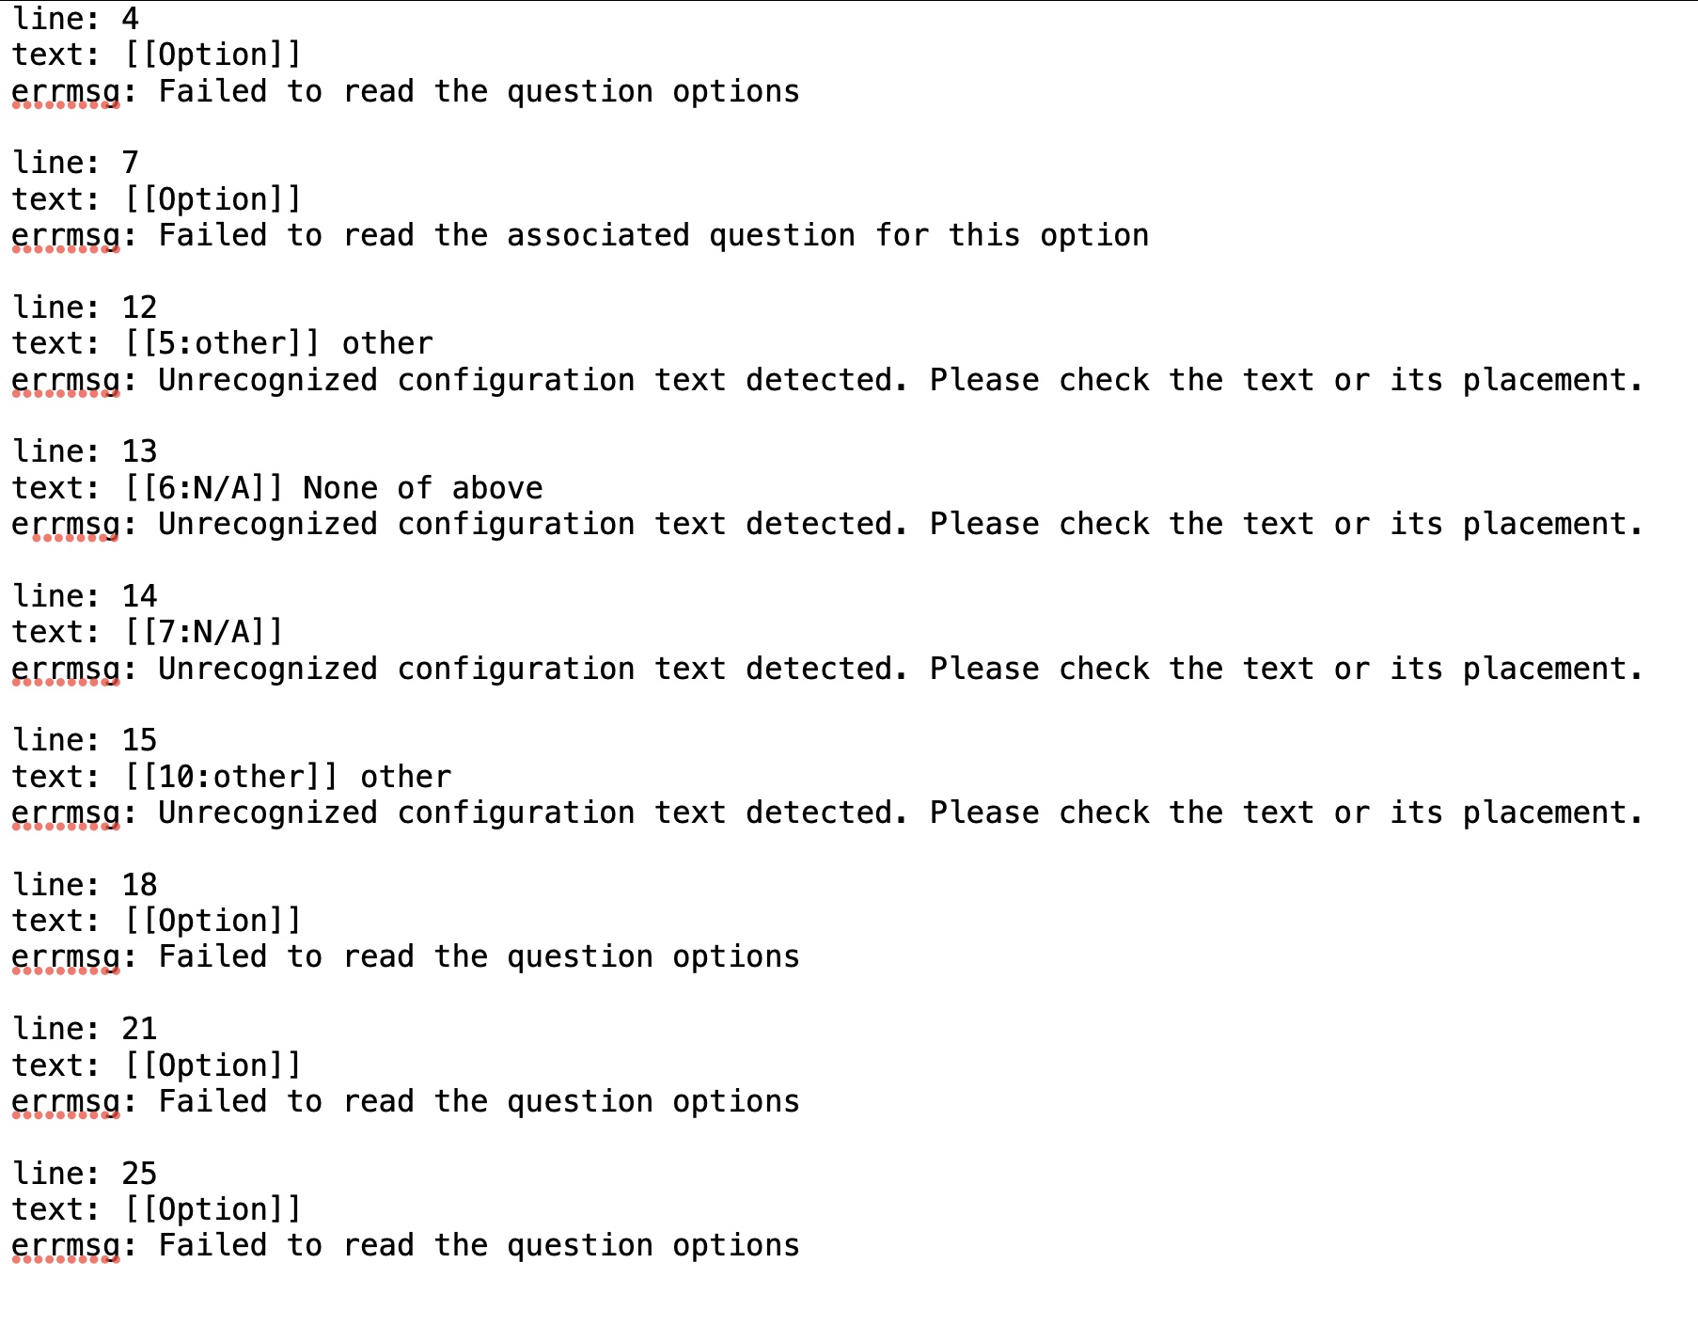Click the underlined errmsg word under line 25
The height and width of the screenshot is (1326, 1698).
66,1246
